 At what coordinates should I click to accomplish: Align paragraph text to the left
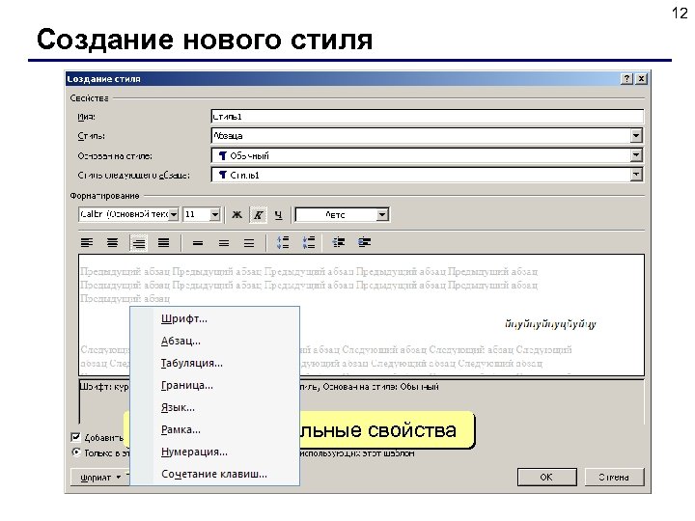[x=87, y=243]
